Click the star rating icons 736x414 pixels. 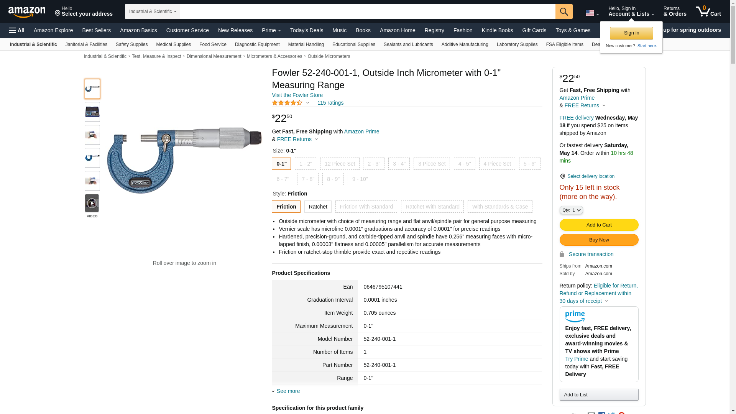point(287,103)
